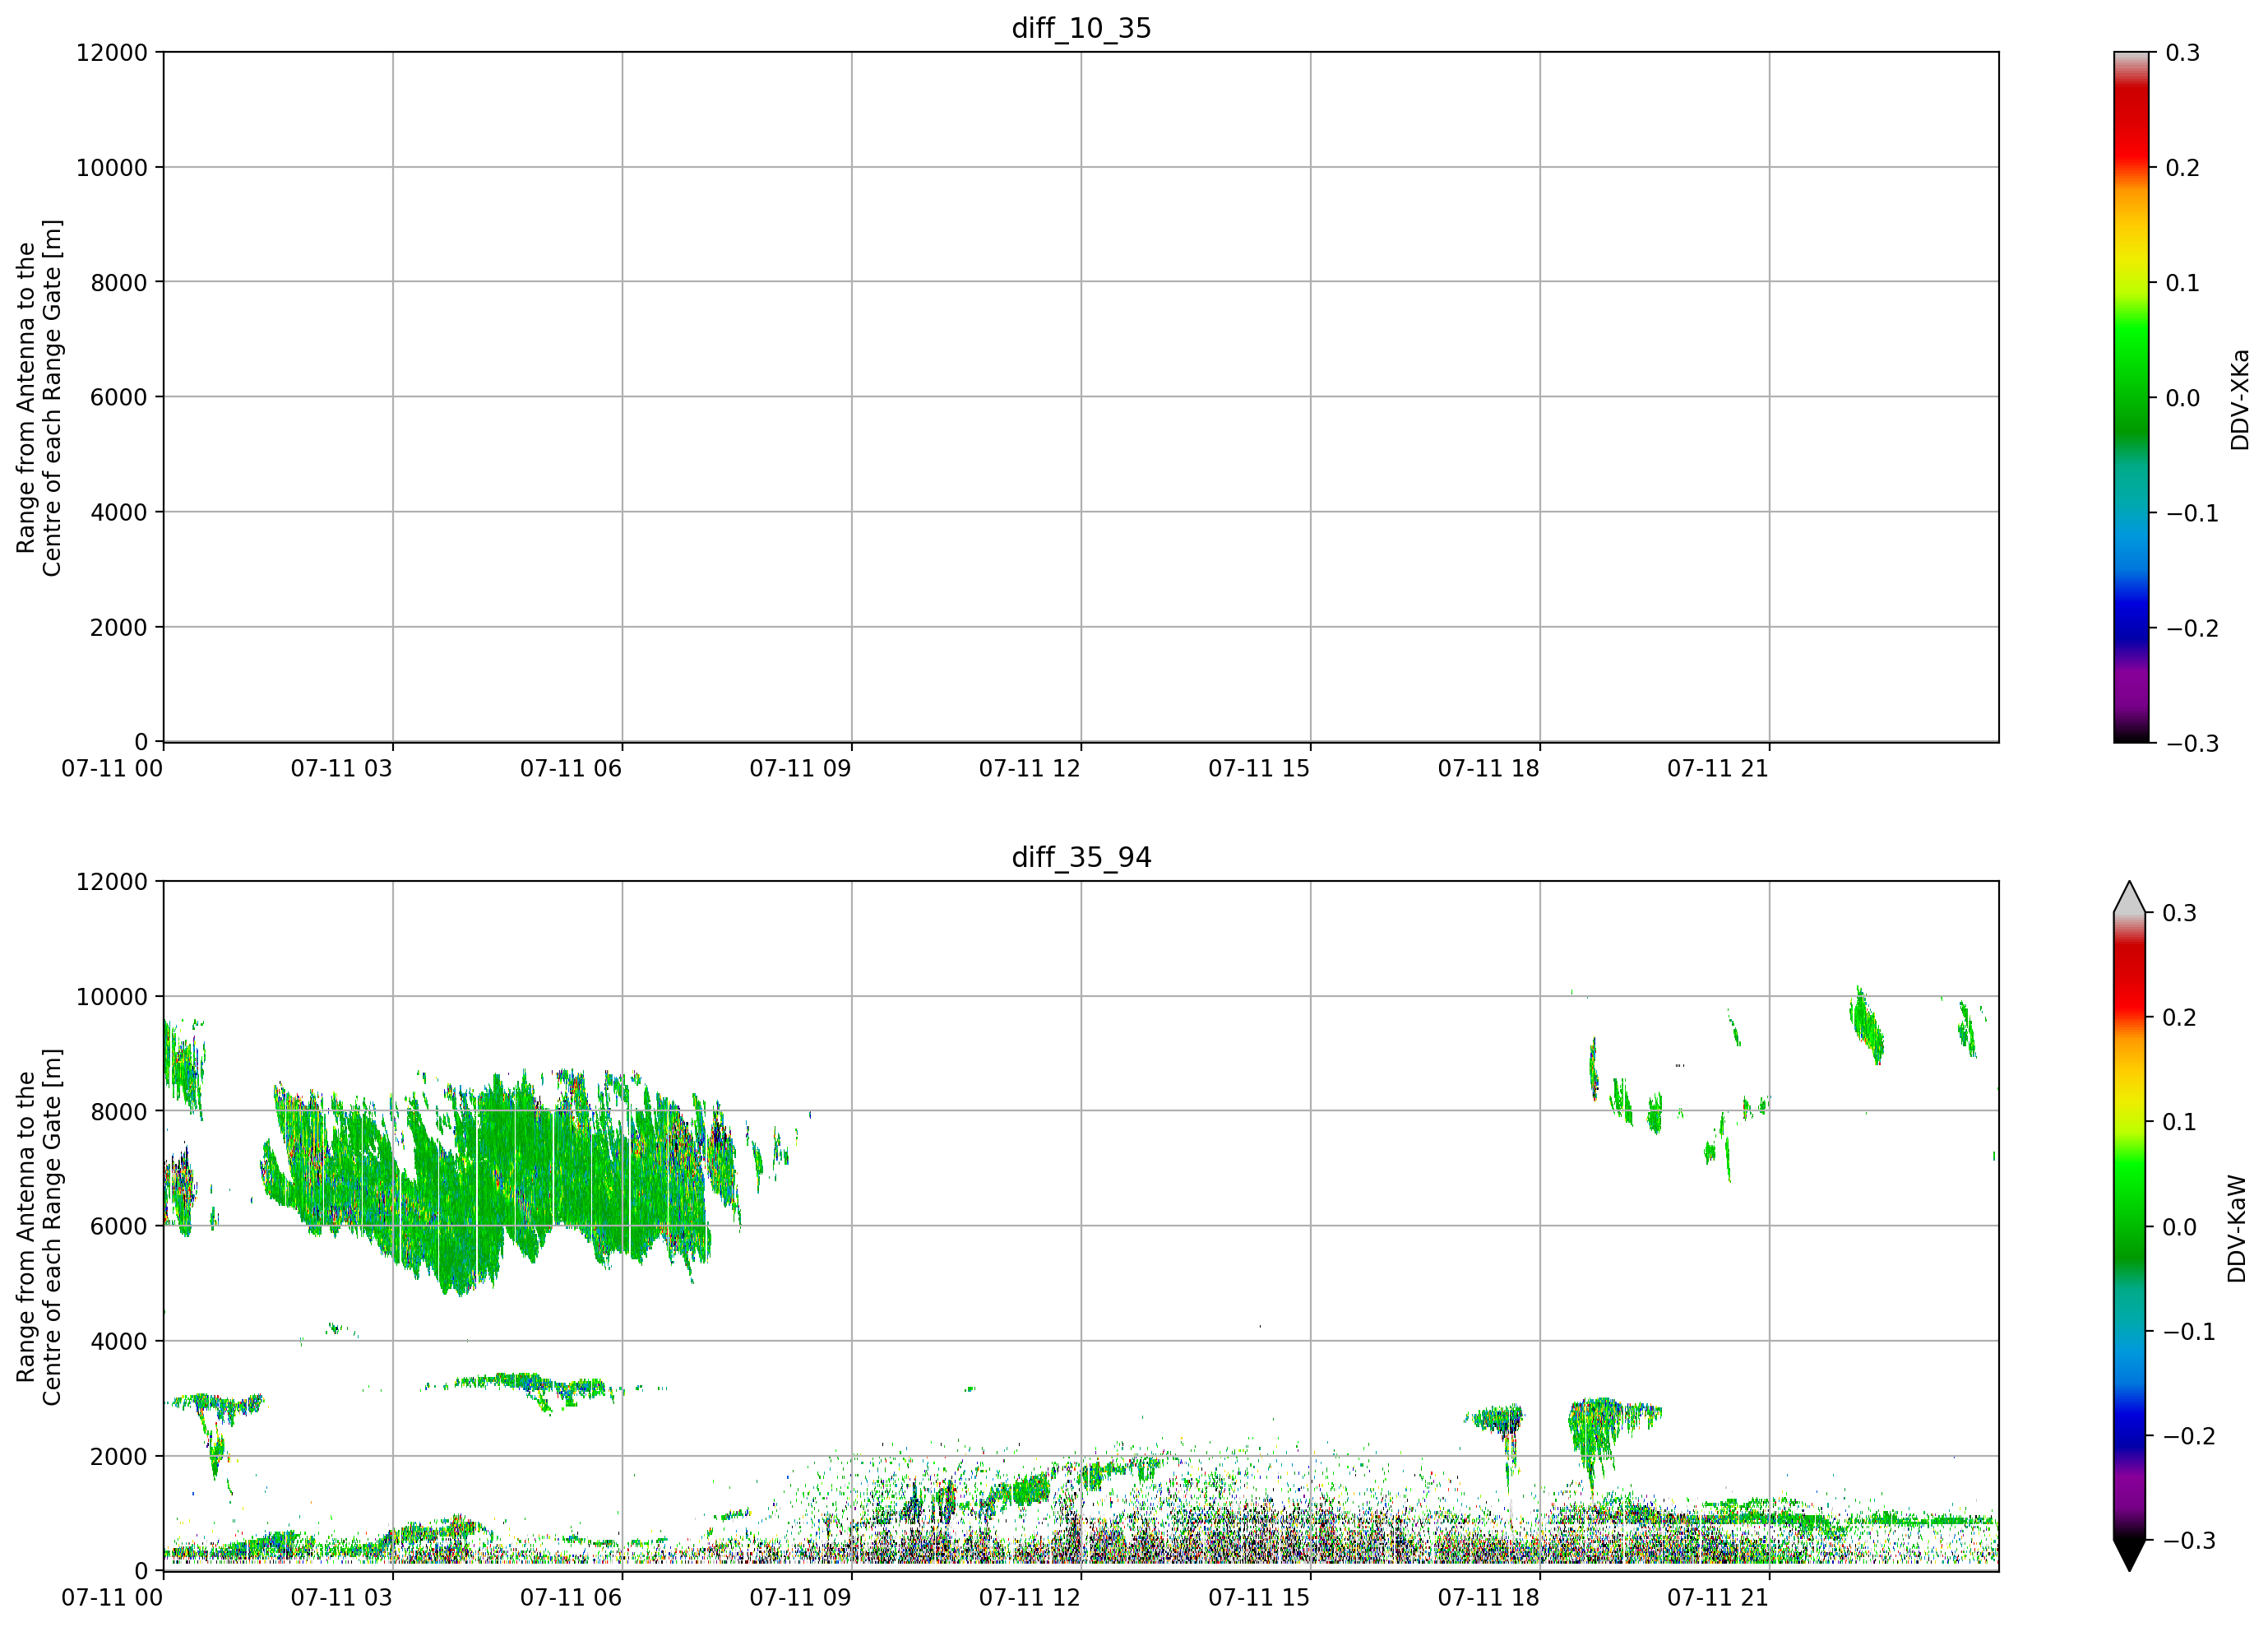
Task: Click the diff_10_35 plot title
Action: [x=1081, y=28]
